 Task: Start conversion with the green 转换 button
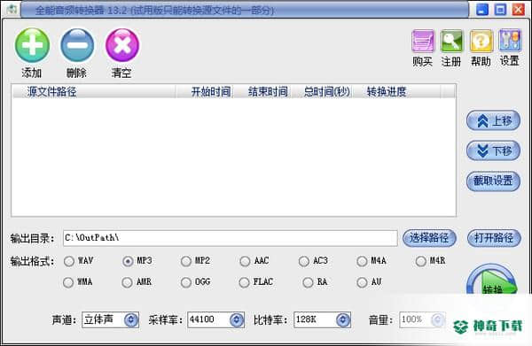point(492,280)
